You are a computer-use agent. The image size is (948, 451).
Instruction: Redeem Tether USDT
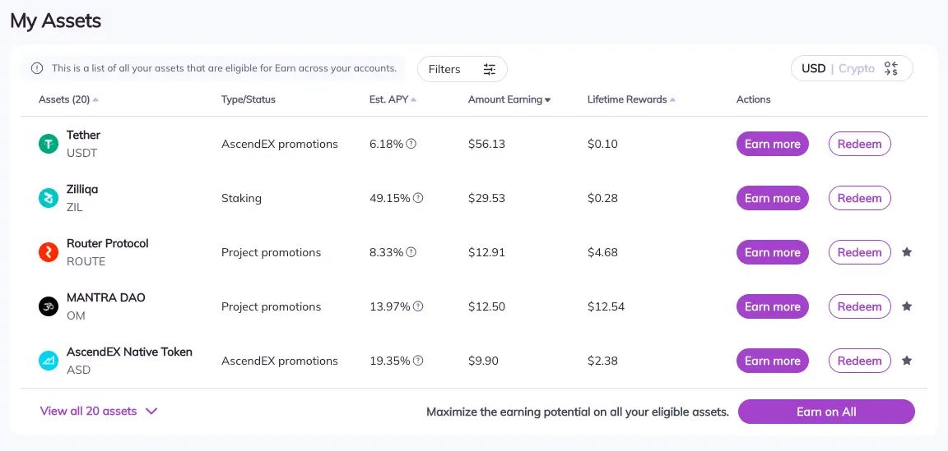(x=860, y=144)
